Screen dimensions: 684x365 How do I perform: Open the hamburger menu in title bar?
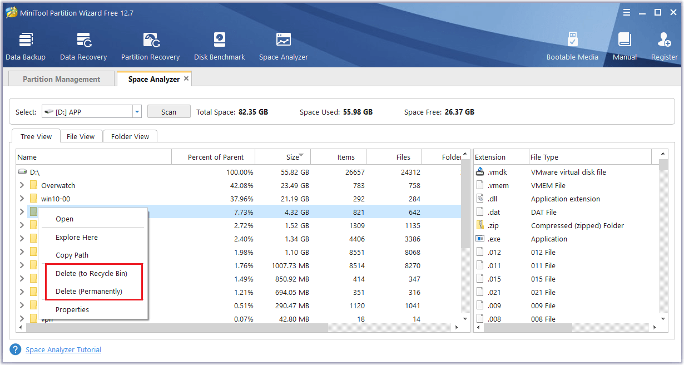627,12
